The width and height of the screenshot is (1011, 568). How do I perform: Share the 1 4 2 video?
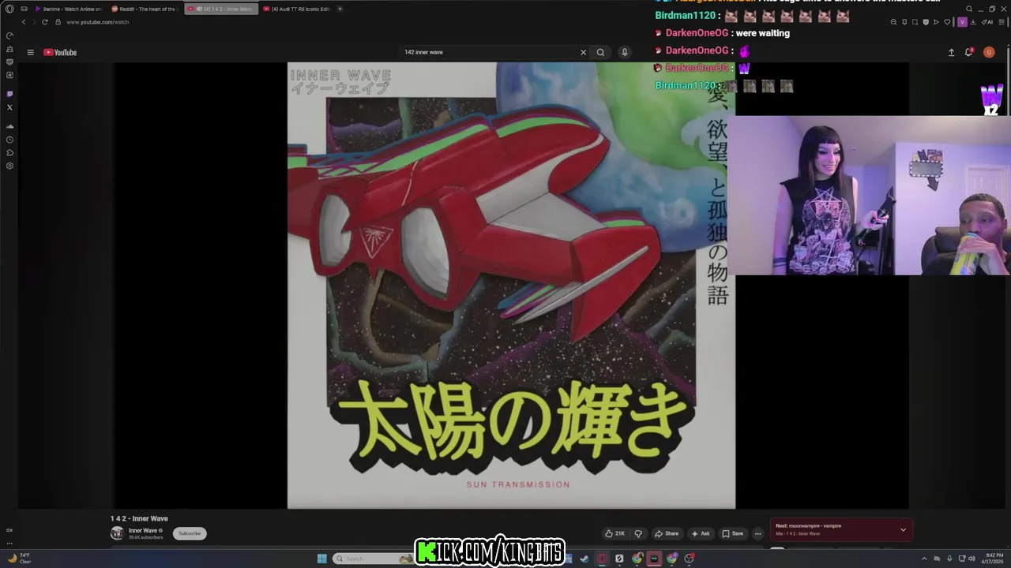pos(667,533)
